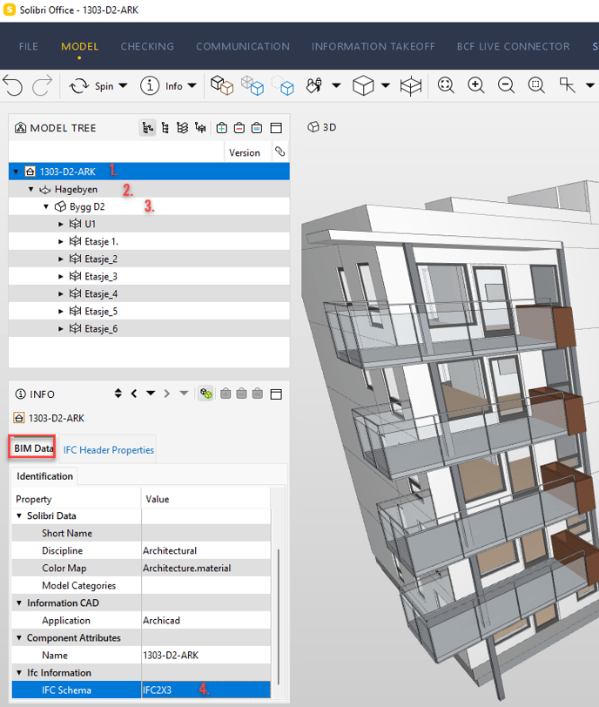Expand the Etasje_5 floor node
The width and height of the screenshot is (599, 707).
click(x=61, y=312)
